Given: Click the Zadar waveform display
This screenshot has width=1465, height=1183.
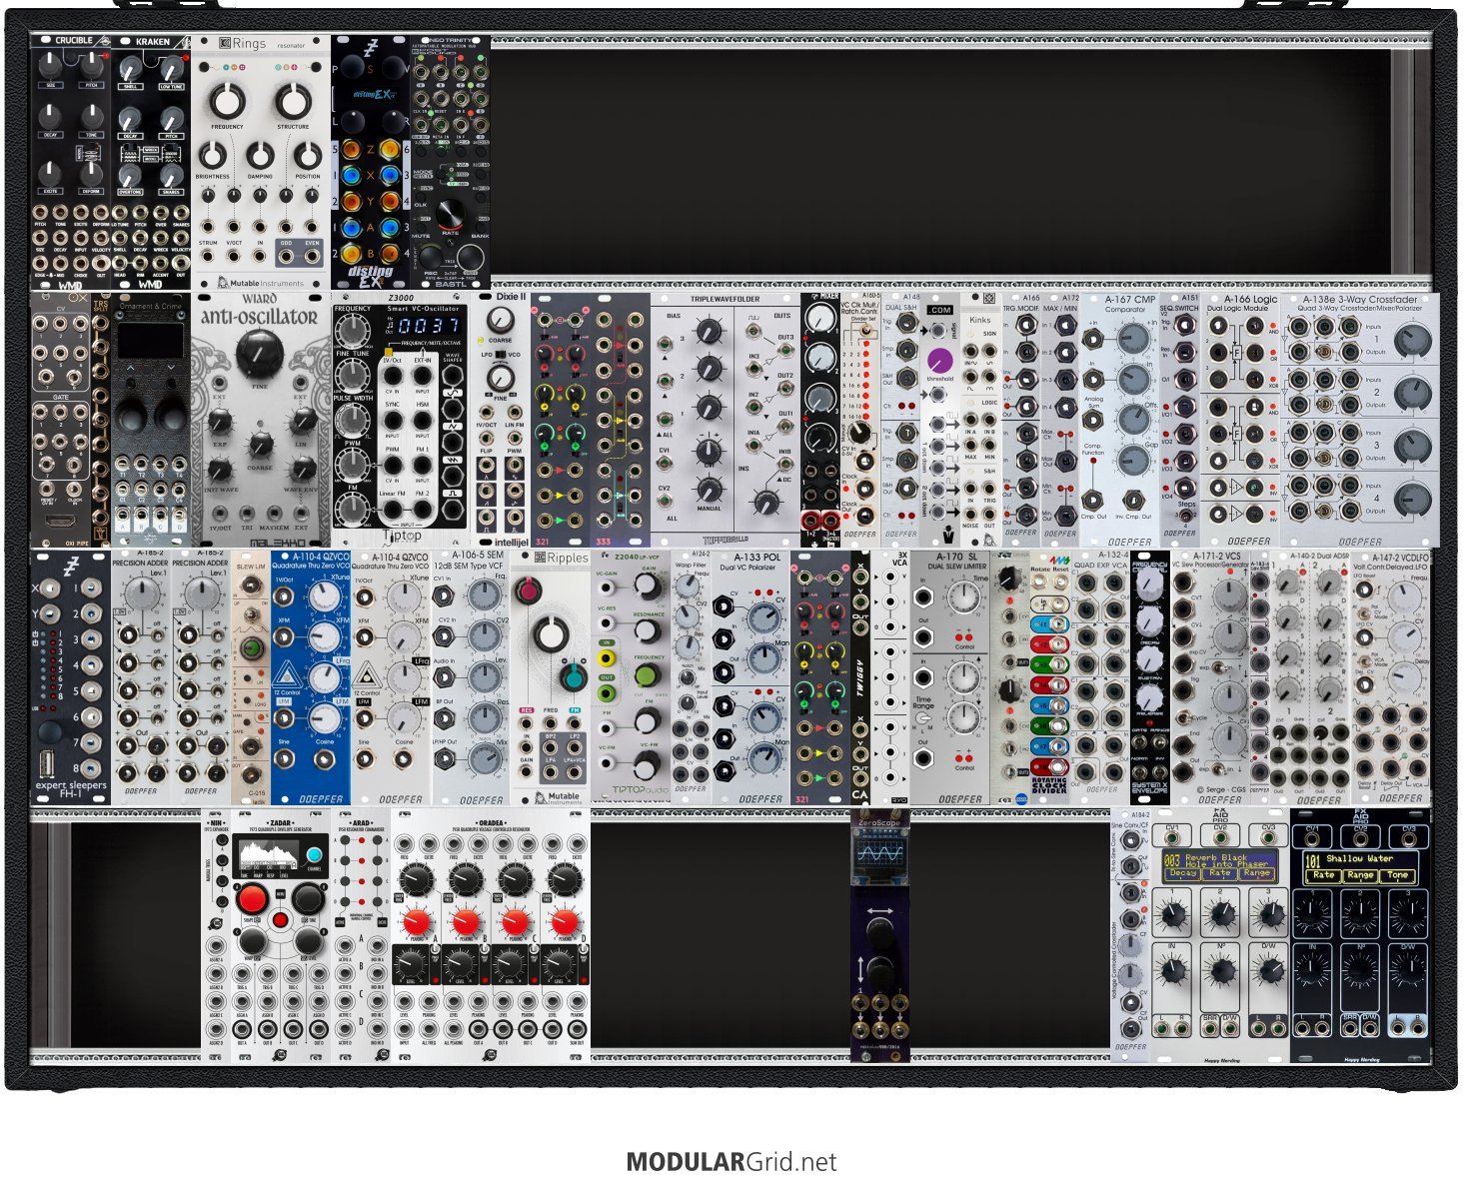Looking at the screenshot, I should point(268,856).
